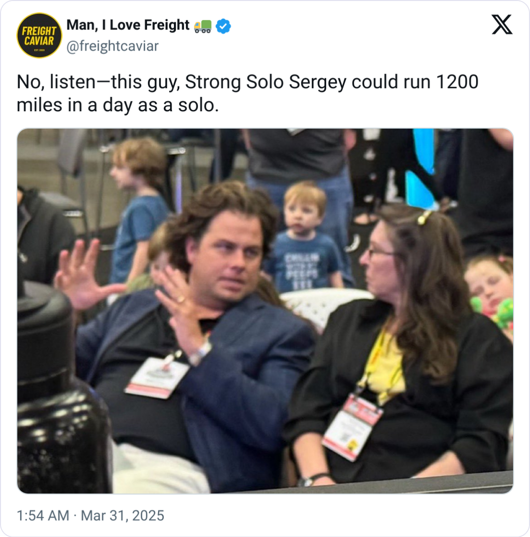Click the woman's yellow lanyard badge

click(353, 426)
